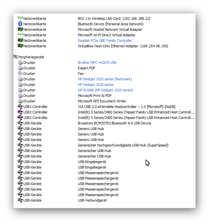Image resolution: width=209 pixels, height=222 pixels.
Task: Select VIA USB 3.0 eXtensible-Hostcontroller value
Action: (126, 107)
